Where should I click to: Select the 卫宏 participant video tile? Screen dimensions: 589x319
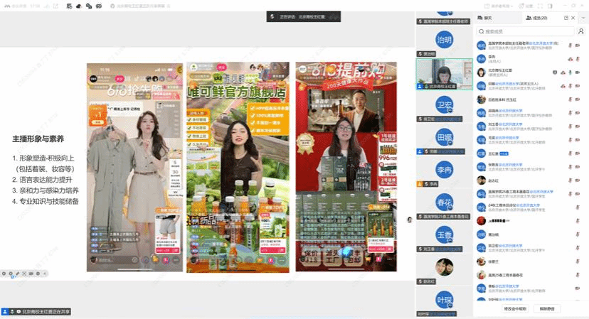(x=444, y=107)
